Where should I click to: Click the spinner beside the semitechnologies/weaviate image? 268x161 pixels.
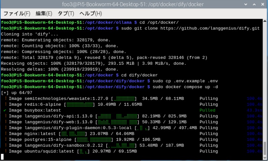[x=5, y=99]
